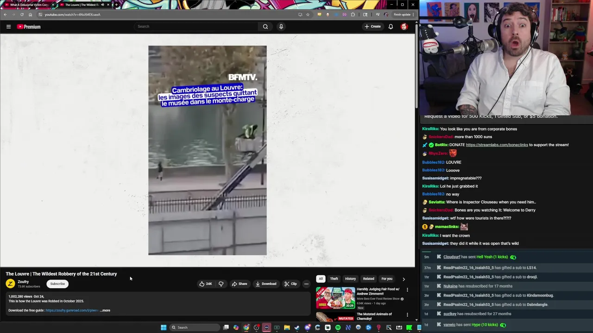This screenshot has height=333, width=593.
Task: Open Harshly Judging Fair Food video thumbnail
Action: click(x=335, y=298)
